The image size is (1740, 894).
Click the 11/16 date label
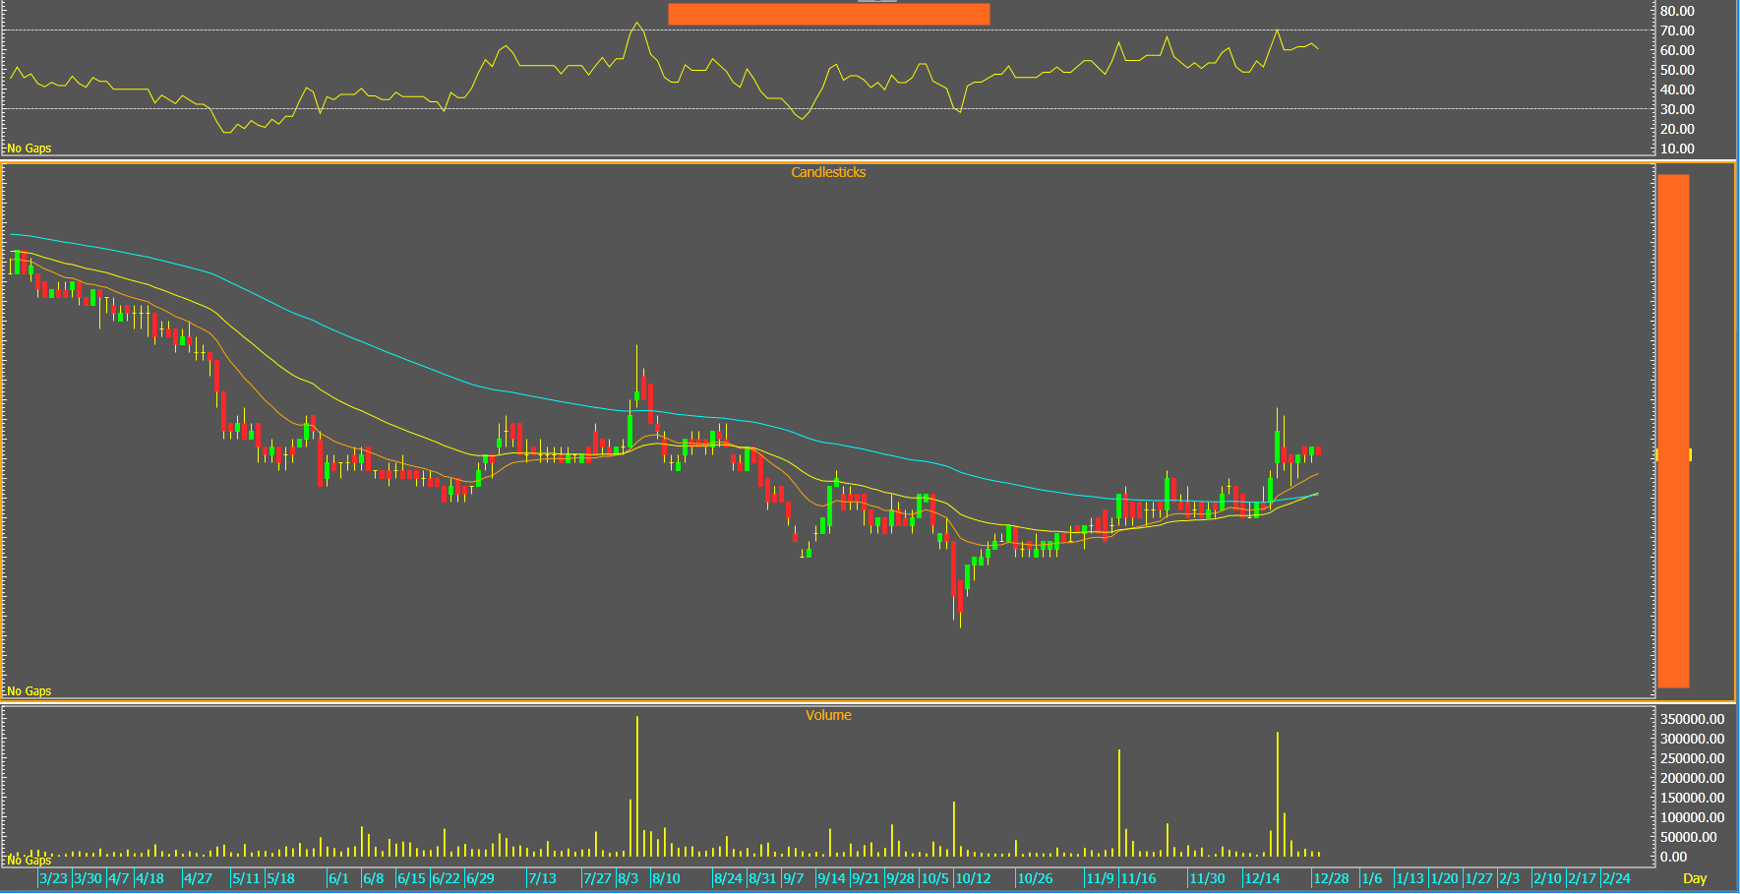pos(1138,878)
